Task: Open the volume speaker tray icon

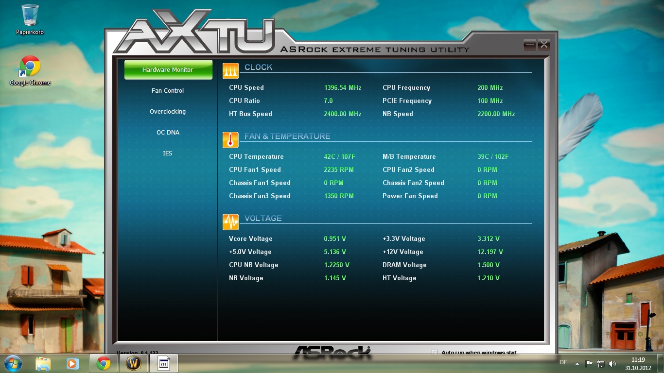Action: click(x=612, y=363)
